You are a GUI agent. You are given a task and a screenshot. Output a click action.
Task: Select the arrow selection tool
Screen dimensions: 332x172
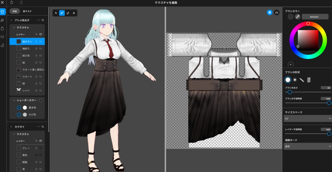(56, 13)
